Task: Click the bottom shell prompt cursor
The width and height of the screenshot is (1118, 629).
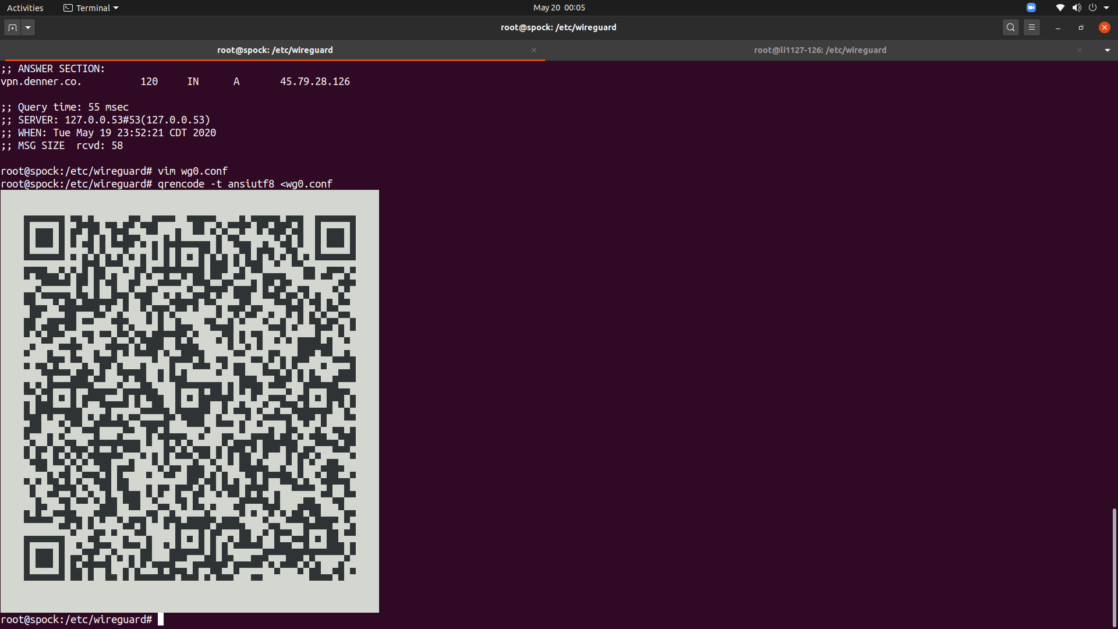Action: click(x=161, y=620)
